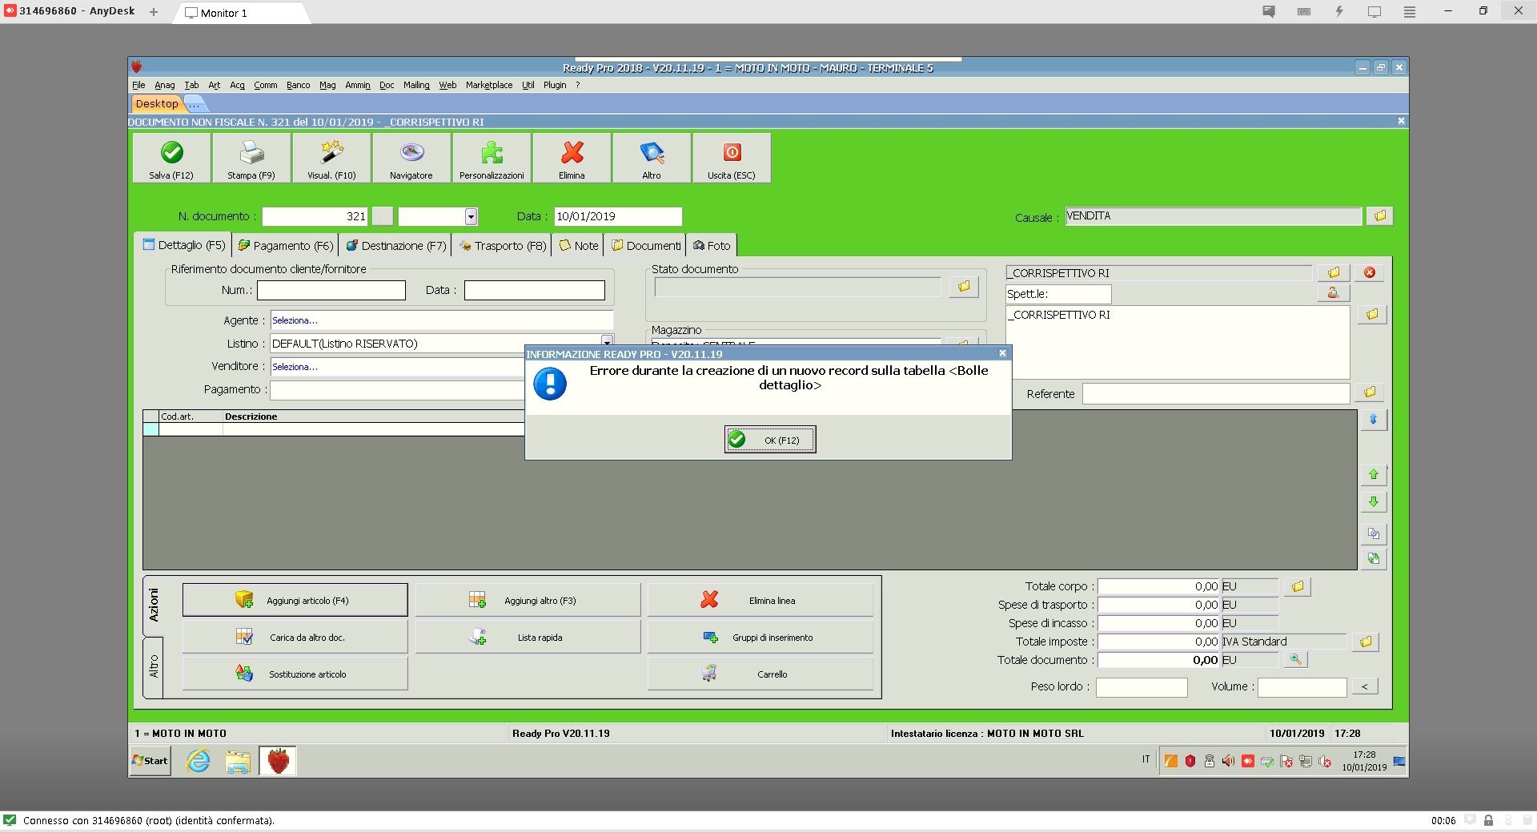Screen dimensions: 1537x833
Task: Move line up with green up arrow
Action: 1374,475
